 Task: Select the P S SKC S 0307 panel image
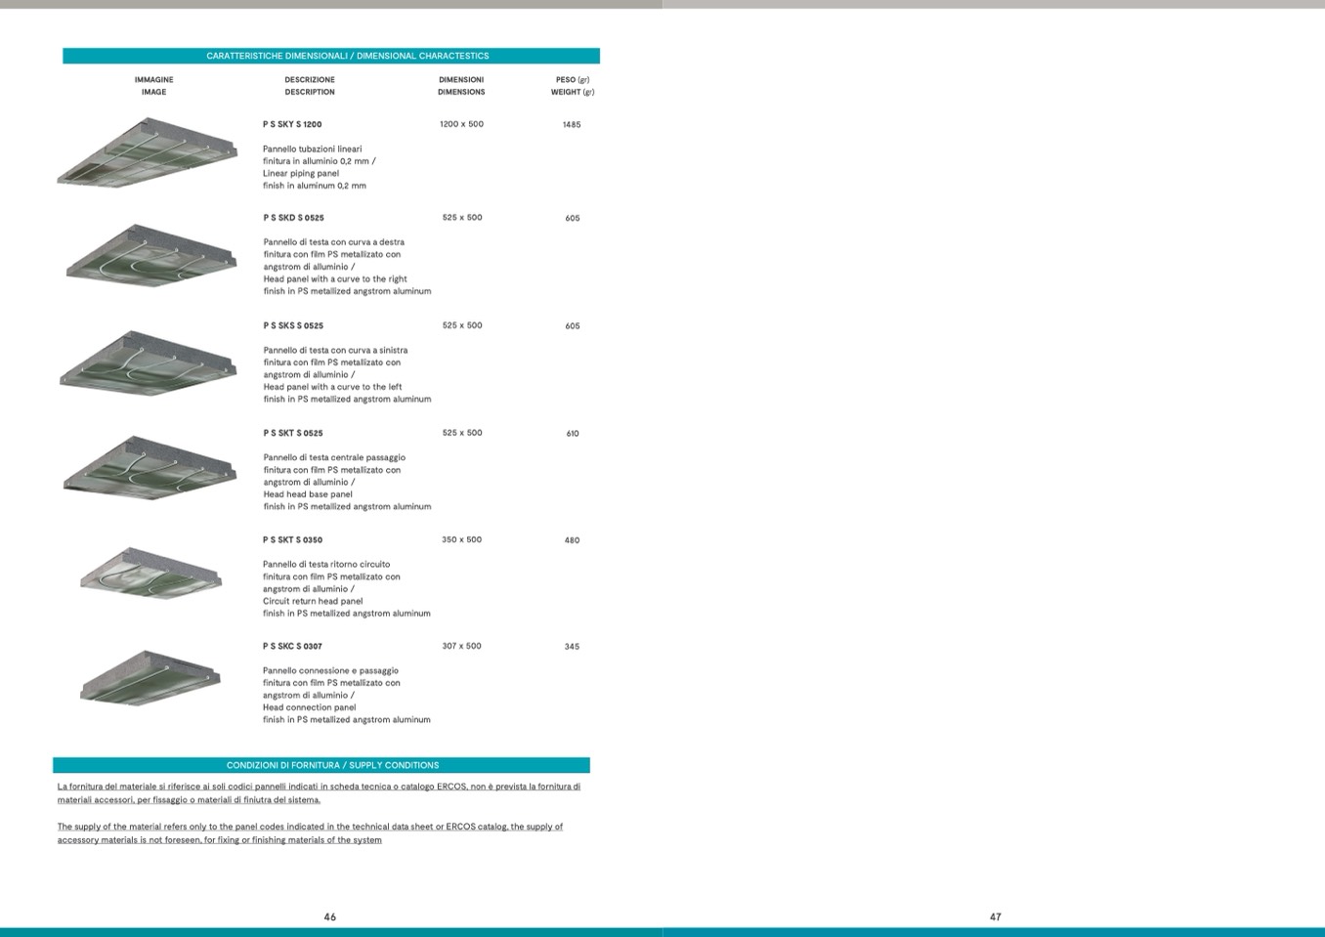click(150, 677)
